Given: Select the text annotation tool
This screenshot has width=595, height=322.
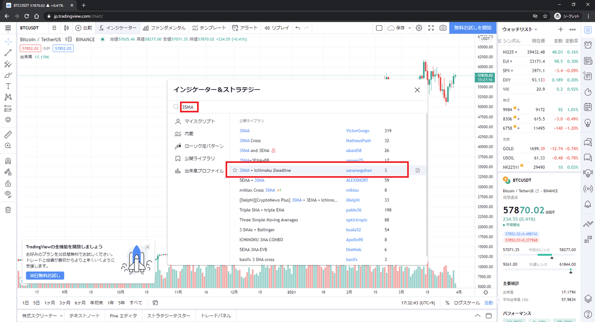Looking at the screenshot, I should click(x=8, y=86).
